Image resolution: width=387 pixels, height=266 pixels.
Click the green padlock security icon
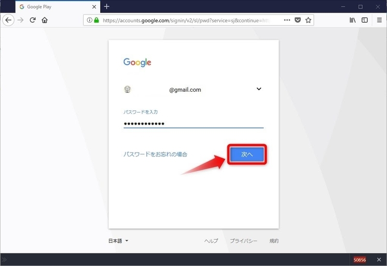pos(96,20)
